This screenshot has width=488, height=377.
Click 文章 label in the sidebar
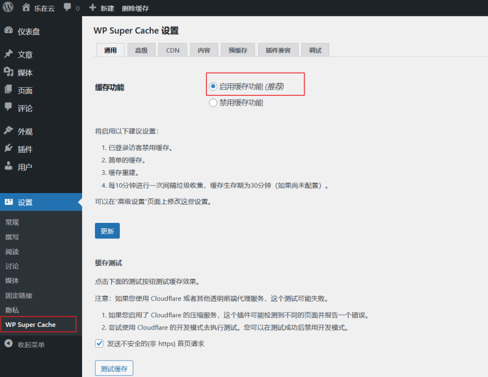(x=25, y=55)
